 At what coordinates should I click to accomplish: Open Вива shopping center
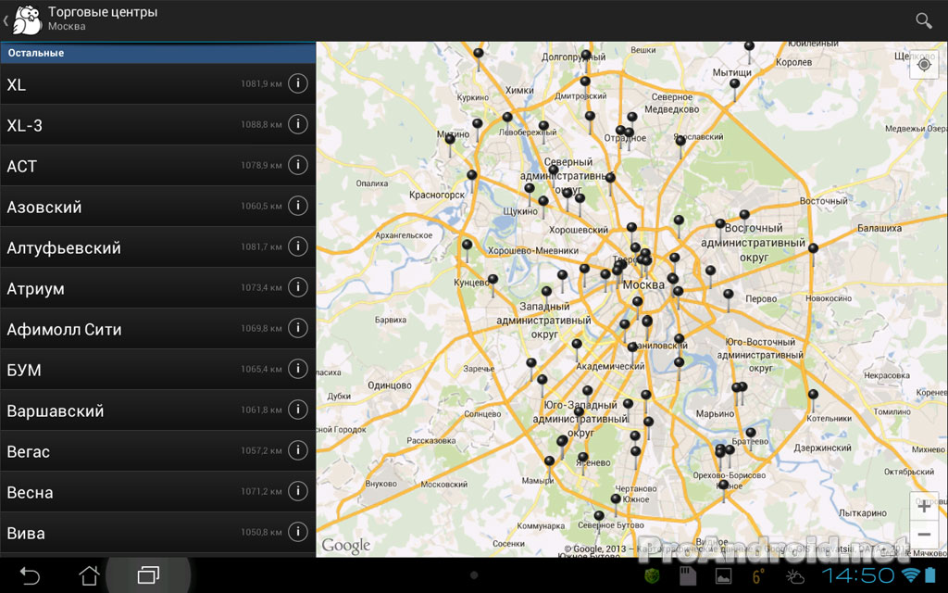157,533
